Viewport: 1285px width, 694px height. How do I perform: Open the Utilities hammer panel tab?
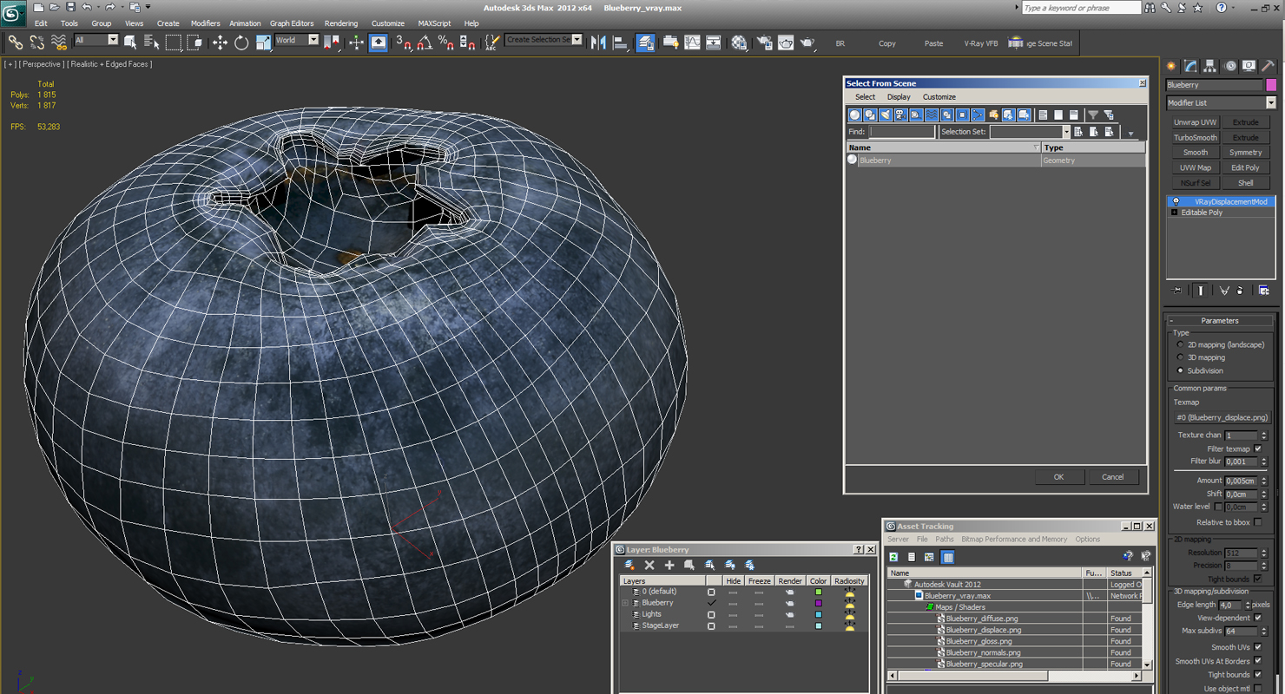tap(1269, 66)
